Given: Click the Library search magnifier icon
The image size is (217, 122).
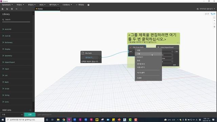Looking at the screenshot, I should pyautogui.click(x=3, y=20).
